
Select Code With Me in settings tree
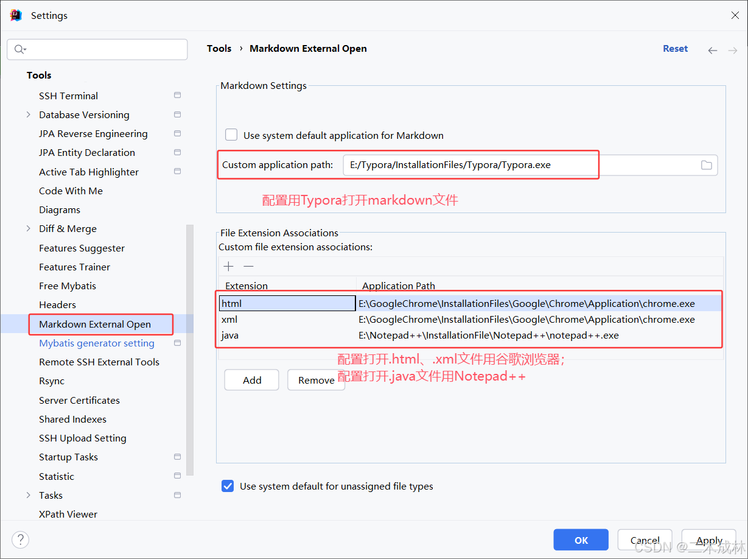coord(71,191)
